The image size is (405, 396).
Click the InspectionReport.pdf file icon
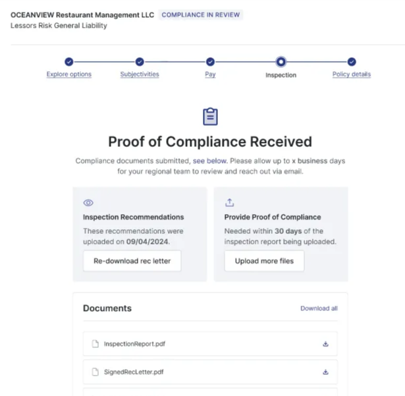(x=95, y=344)
